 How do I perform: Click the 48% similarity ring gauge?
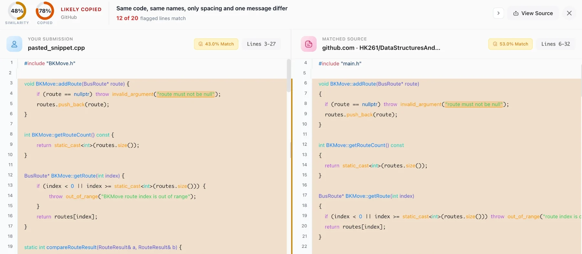[x=17, y=11]
